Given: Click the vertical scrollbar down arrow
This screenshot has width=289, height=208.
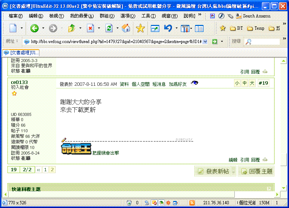Looking at the screenshot, I should click(283, 188).
